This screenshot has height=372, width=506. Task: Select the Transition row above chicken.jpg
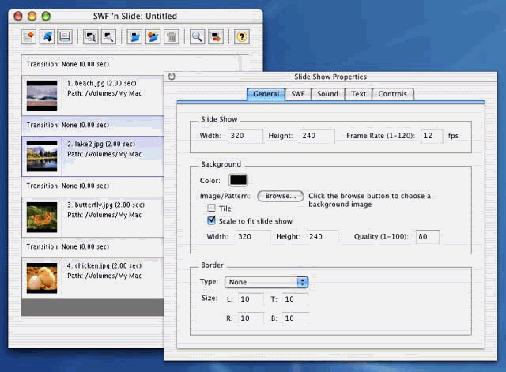pos(93,247)
